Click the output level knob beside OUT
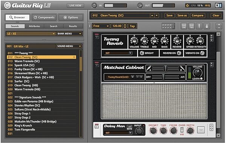 tap(140, 6)
